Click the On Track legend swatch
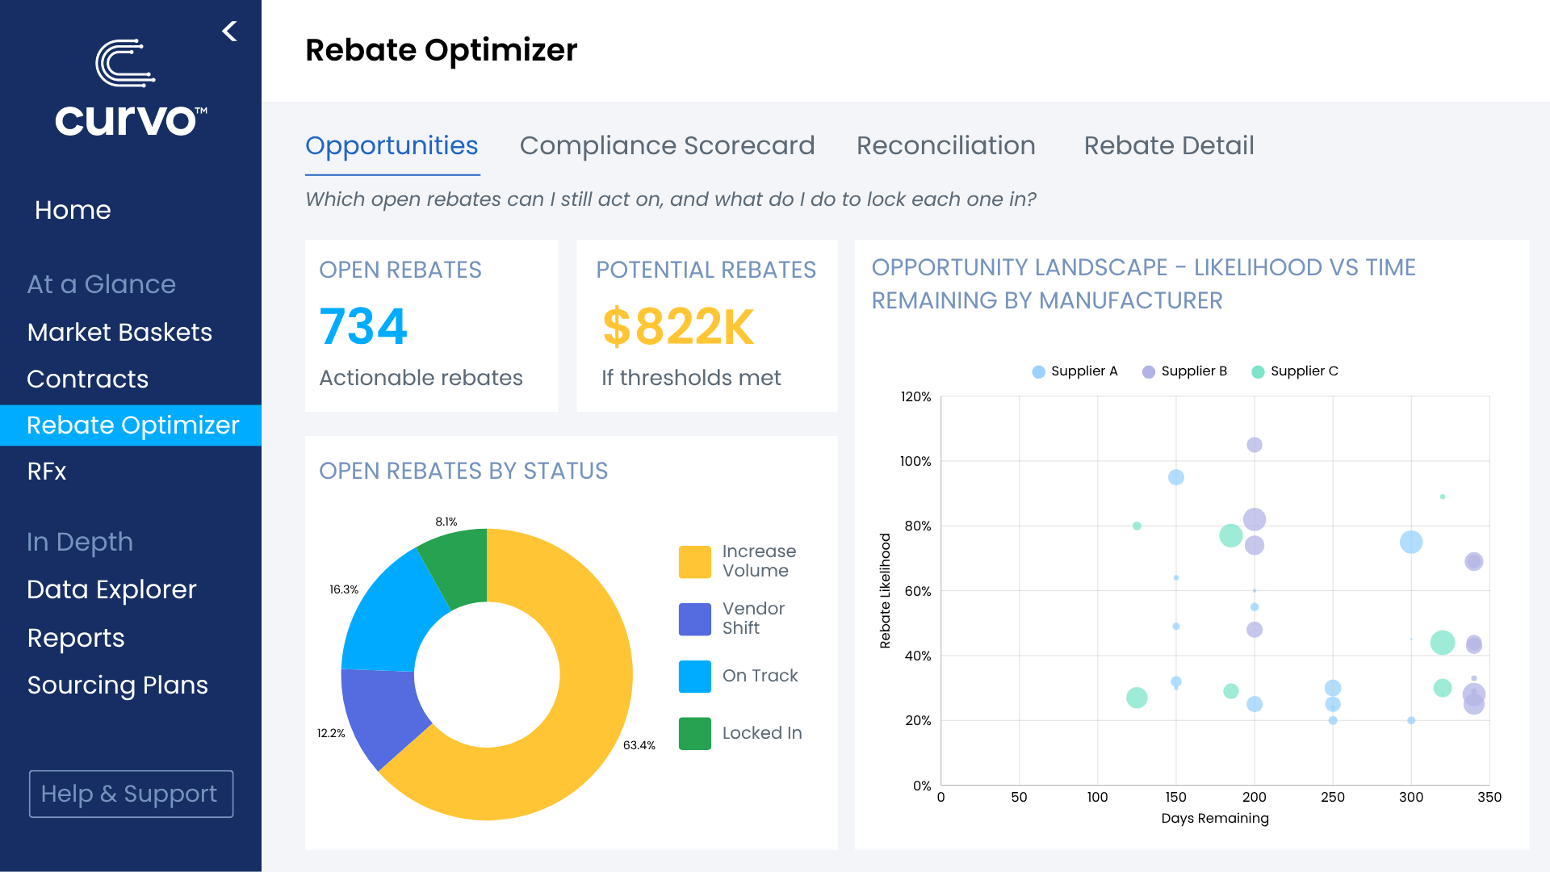The height and width of the screenshot is (872, 1550). click(x=695, y=677)
